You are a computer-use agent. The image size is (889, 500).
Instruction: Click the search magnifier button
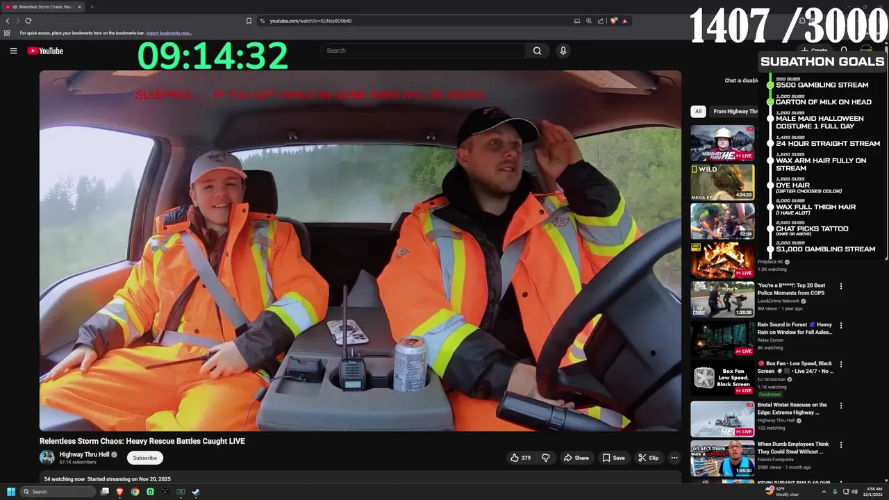coord(537,51)
